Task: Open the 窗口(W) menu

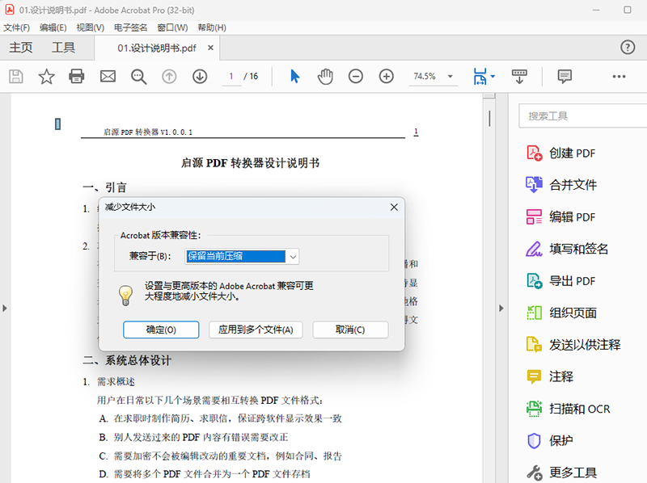Action: coord(172,27)
